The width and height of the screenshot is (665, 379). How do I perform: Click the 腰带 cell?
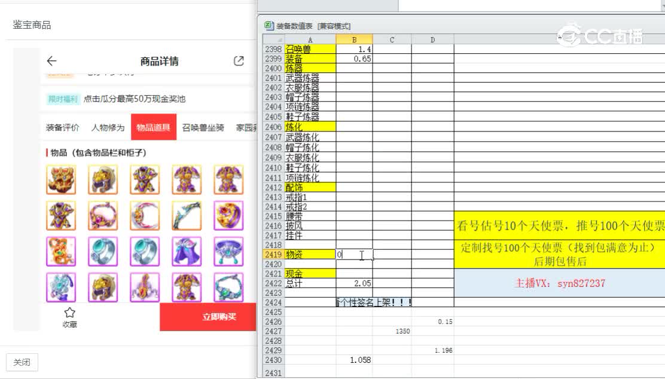point(310,216)
